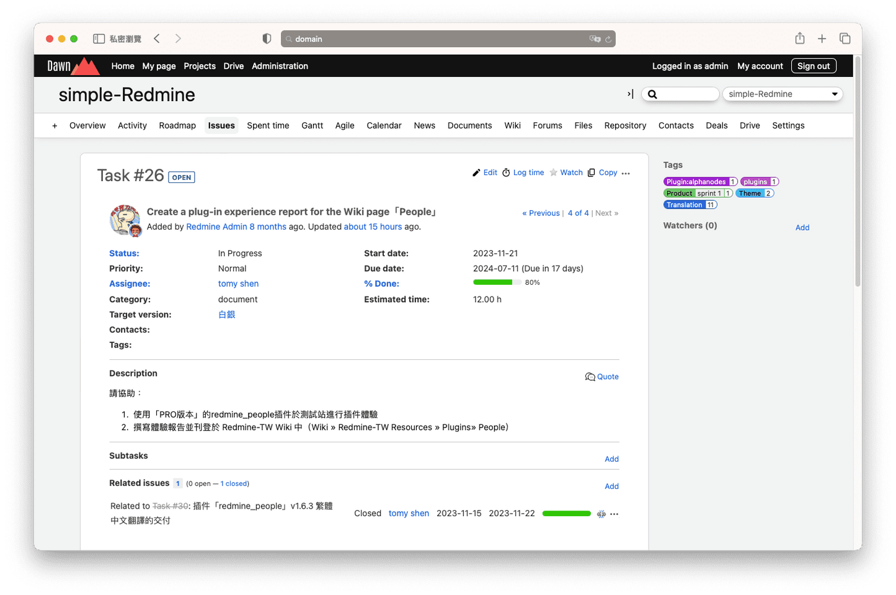896x595 pixels.
Task: Switch to the Gantt tab
Action: pos(312,125)
